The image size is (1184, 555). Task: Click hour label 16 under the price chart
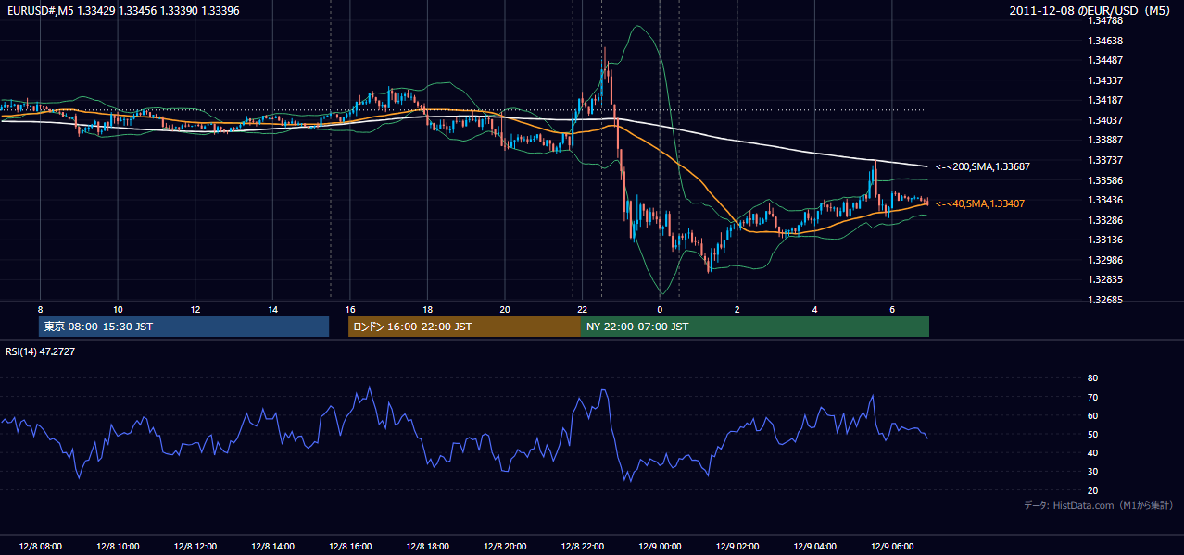350,309
